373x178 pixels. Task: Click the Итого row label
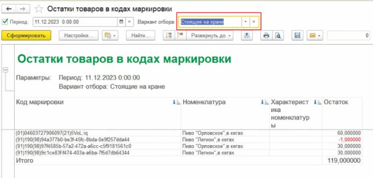tap(24, 161)
